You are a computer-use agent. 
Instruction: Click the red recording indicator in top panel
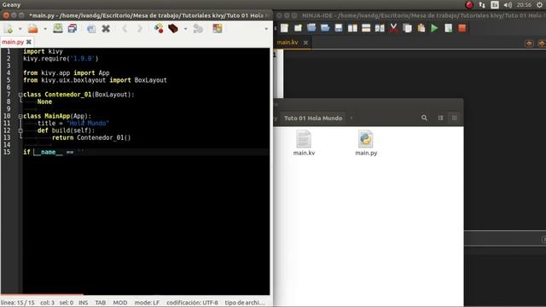pos(469,4)
